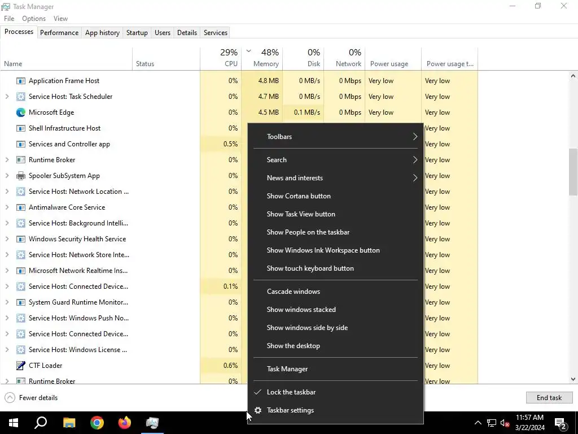This screenshot has height=434, width=578.
Task: Launch Google Chrome from the taskbar
Action: click(x=97, y=423)
